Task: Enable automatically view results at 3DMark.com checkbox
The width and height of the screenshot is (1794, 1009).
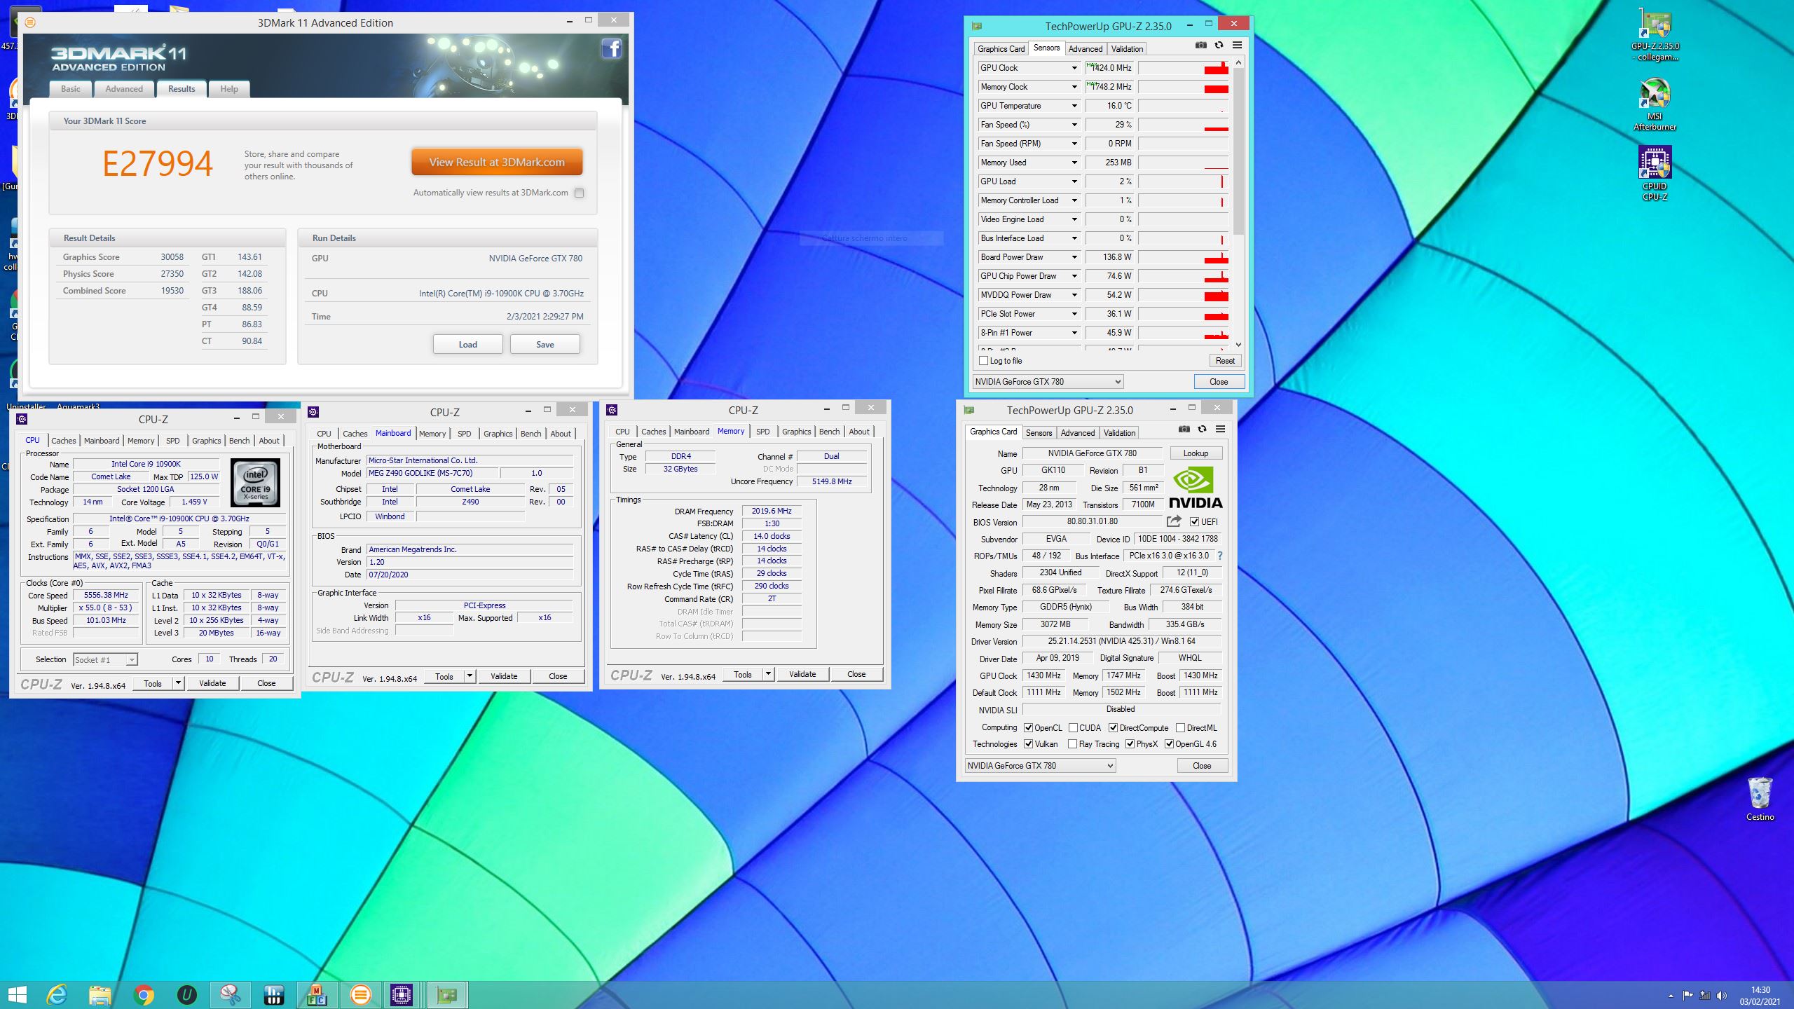Action: [579, 193]
